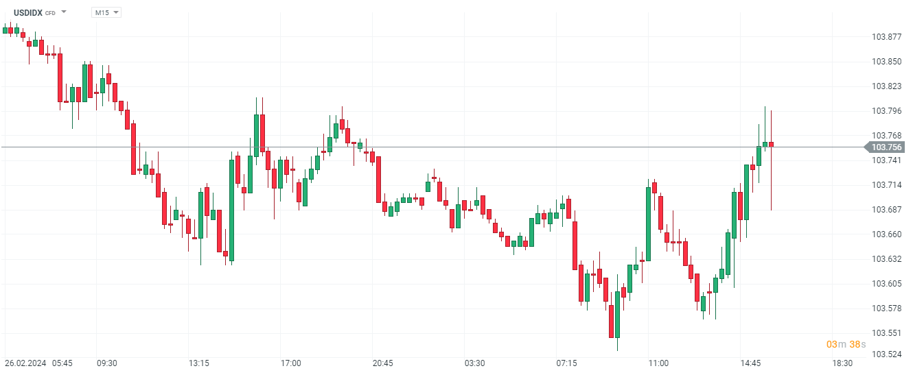Click the candle countdown timer 03m 38s
The width and height of the screenshot is (913, 375).
tap(846, 344)
